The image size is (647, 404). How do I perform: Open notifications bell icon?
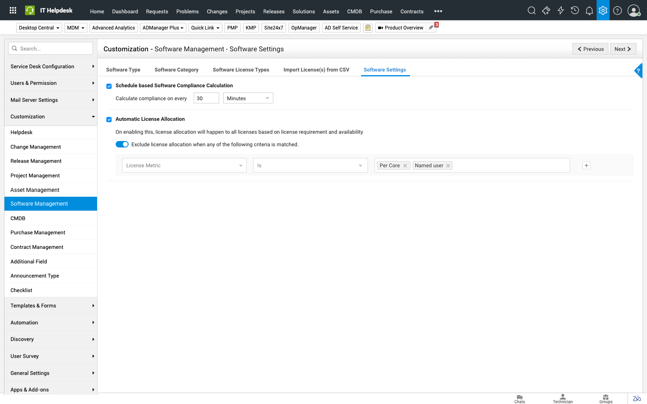[589, 11]
